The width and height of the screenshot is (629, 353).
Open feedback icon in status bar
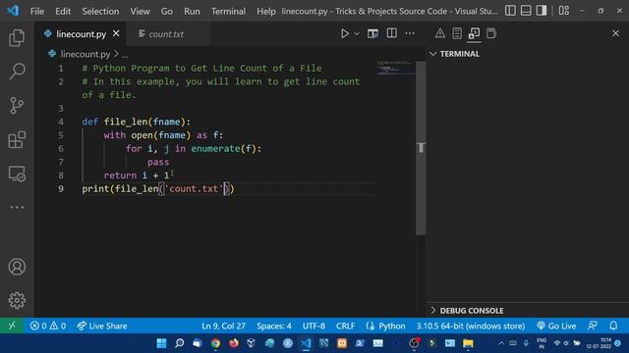(x=593, y=326)
